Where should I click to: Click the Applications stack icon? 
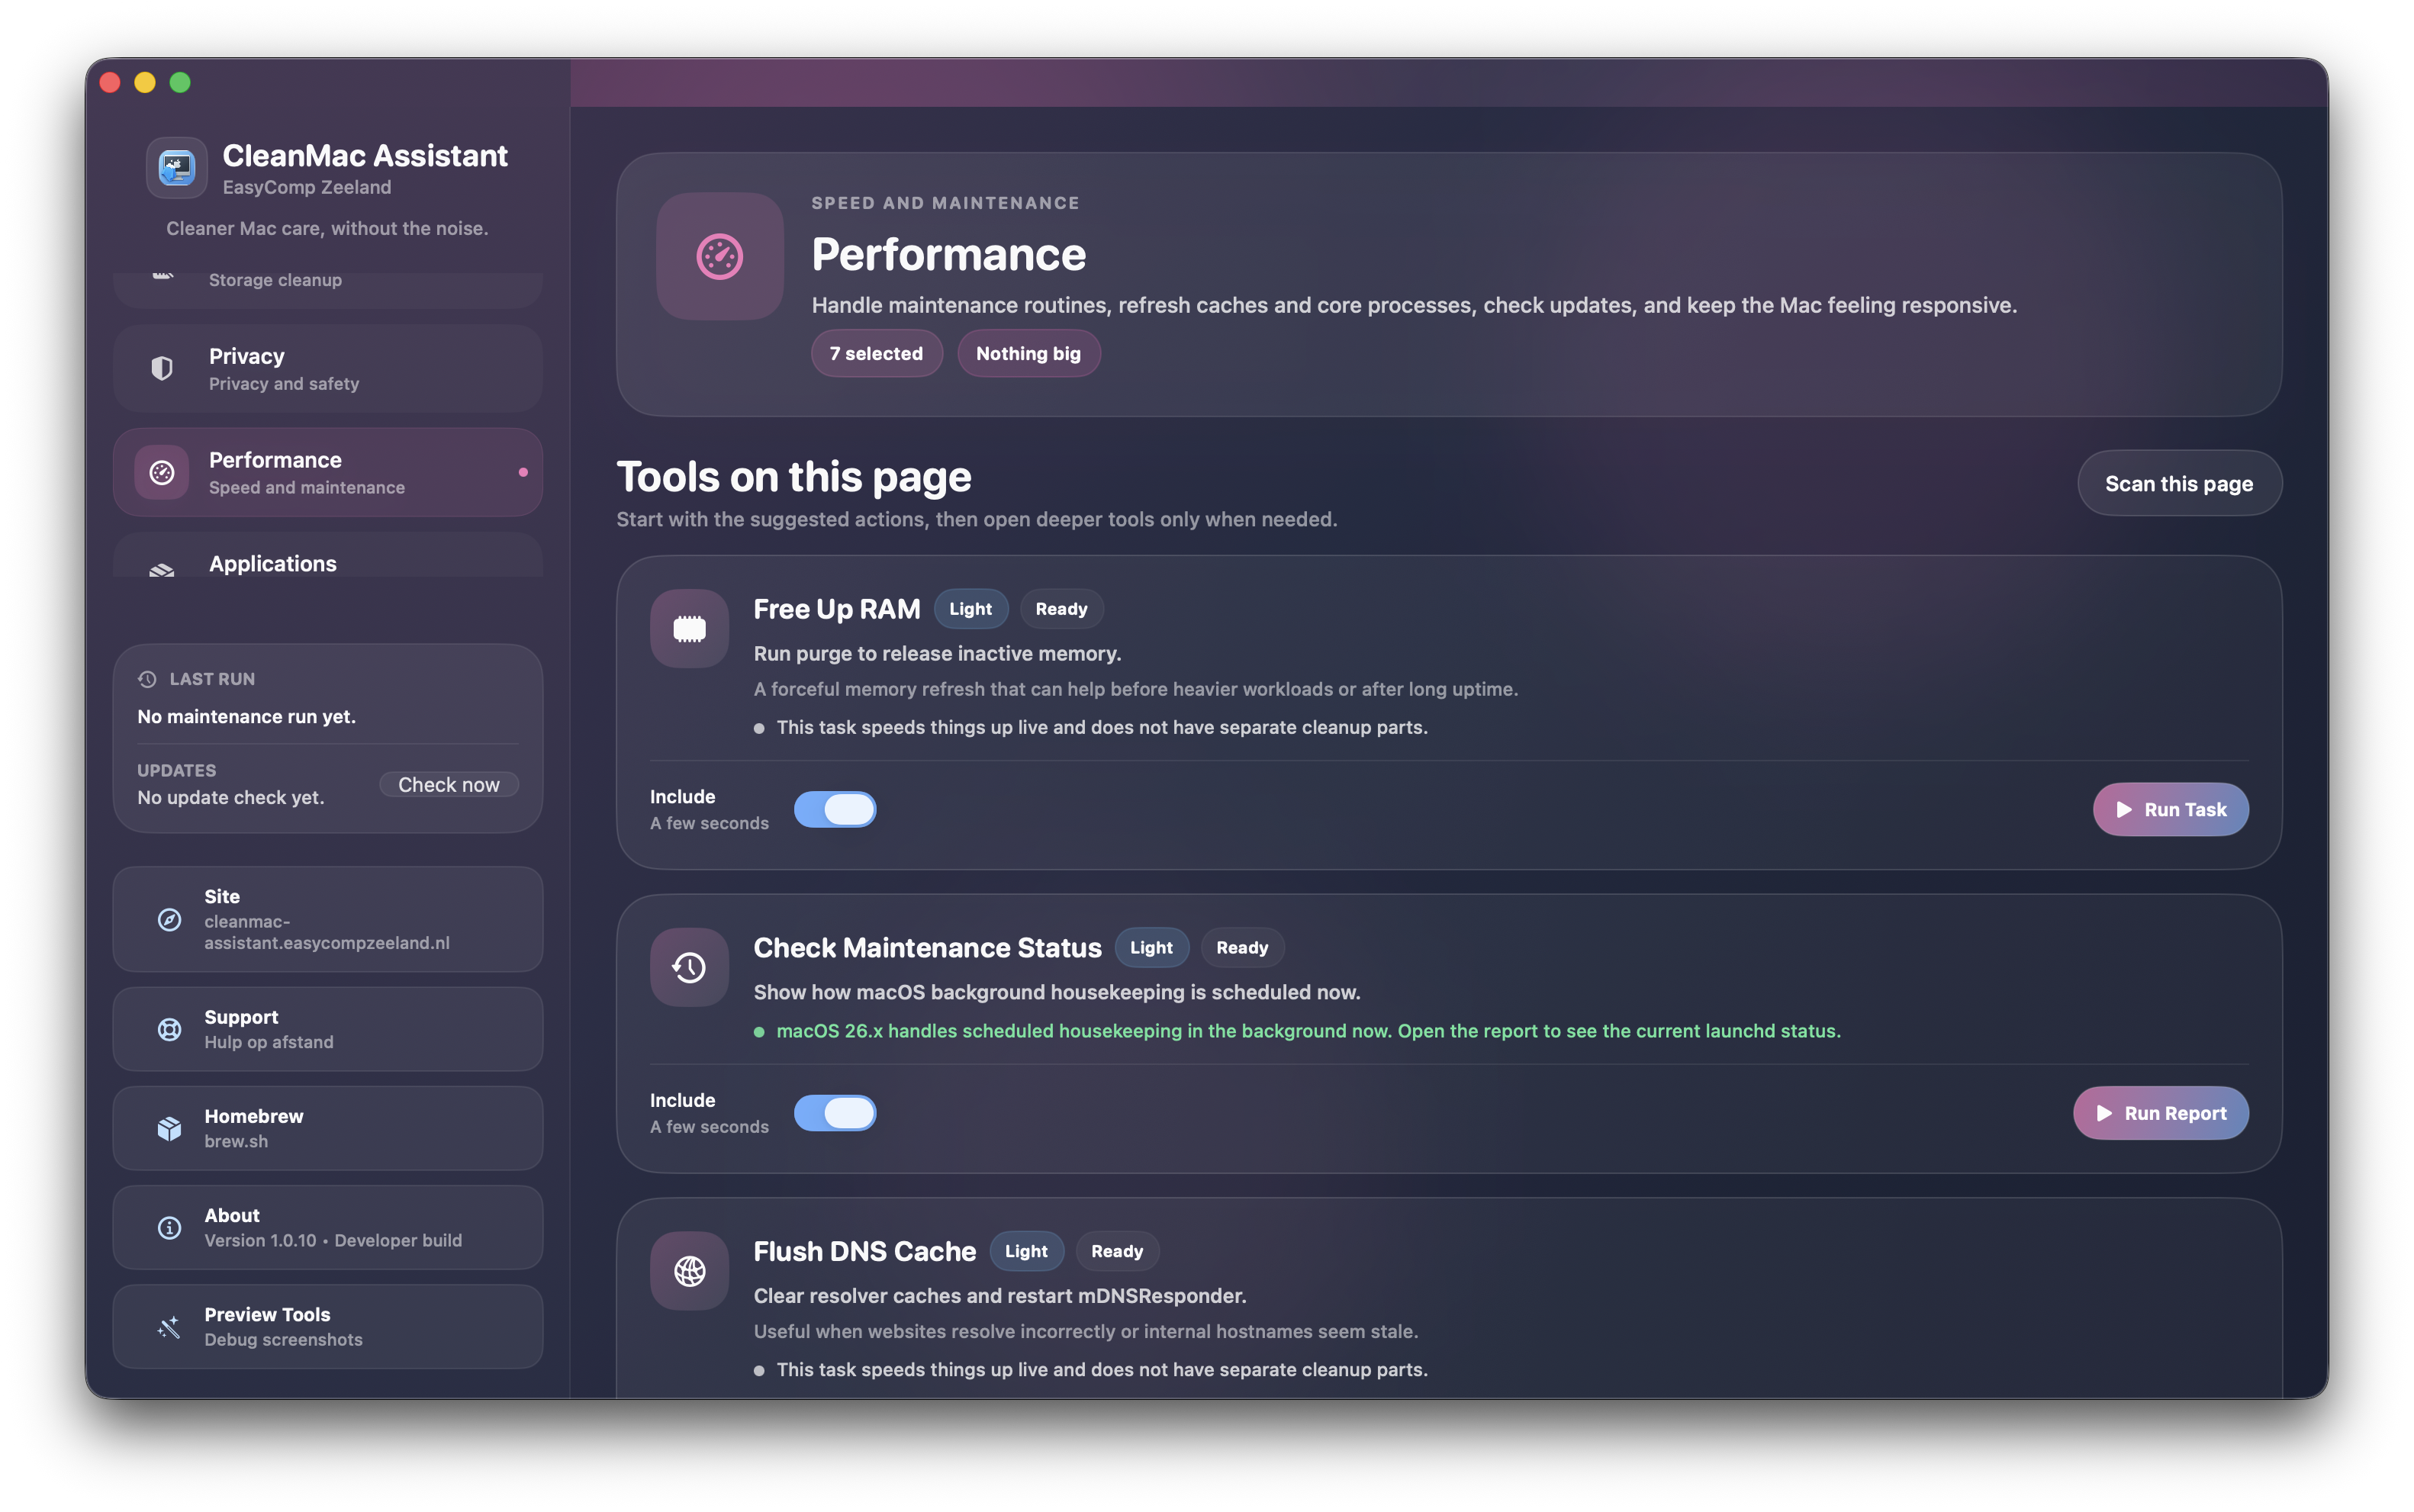click(162, 570)
